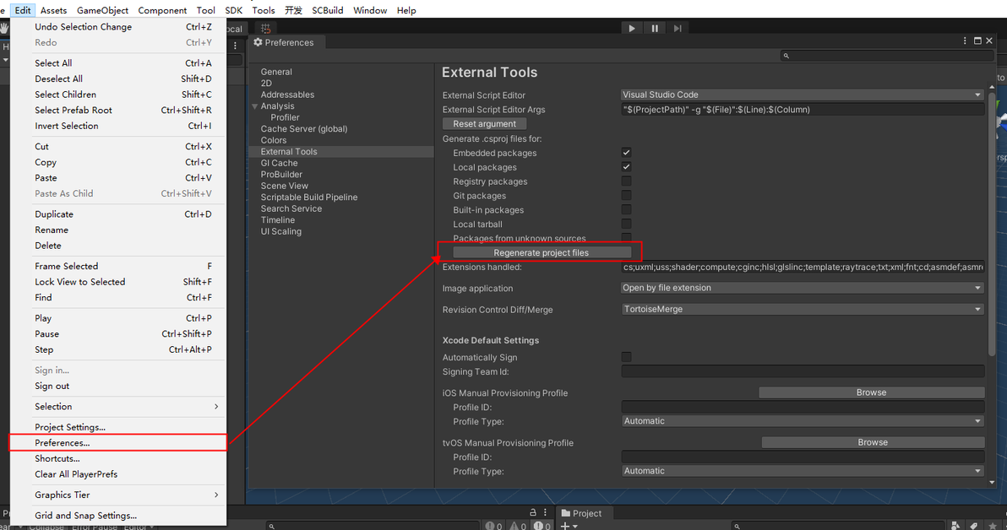The width and height of the screenshot is (1007, 530).
Task: Select GI Cache preferences category
Action: [279, 163]
